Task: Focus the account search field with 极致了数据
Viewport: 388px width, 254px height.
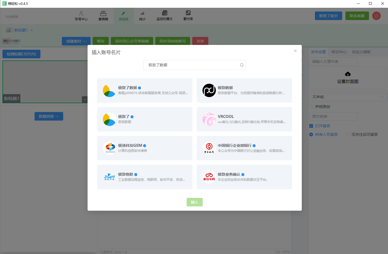Action: [195, 65]
